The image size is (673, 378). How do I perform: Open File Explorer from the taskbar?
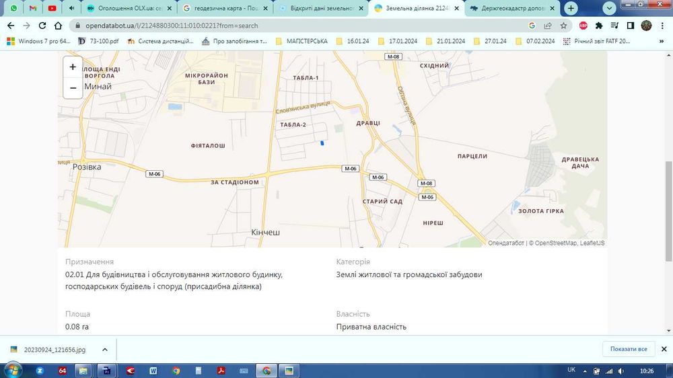click(83, 371)
